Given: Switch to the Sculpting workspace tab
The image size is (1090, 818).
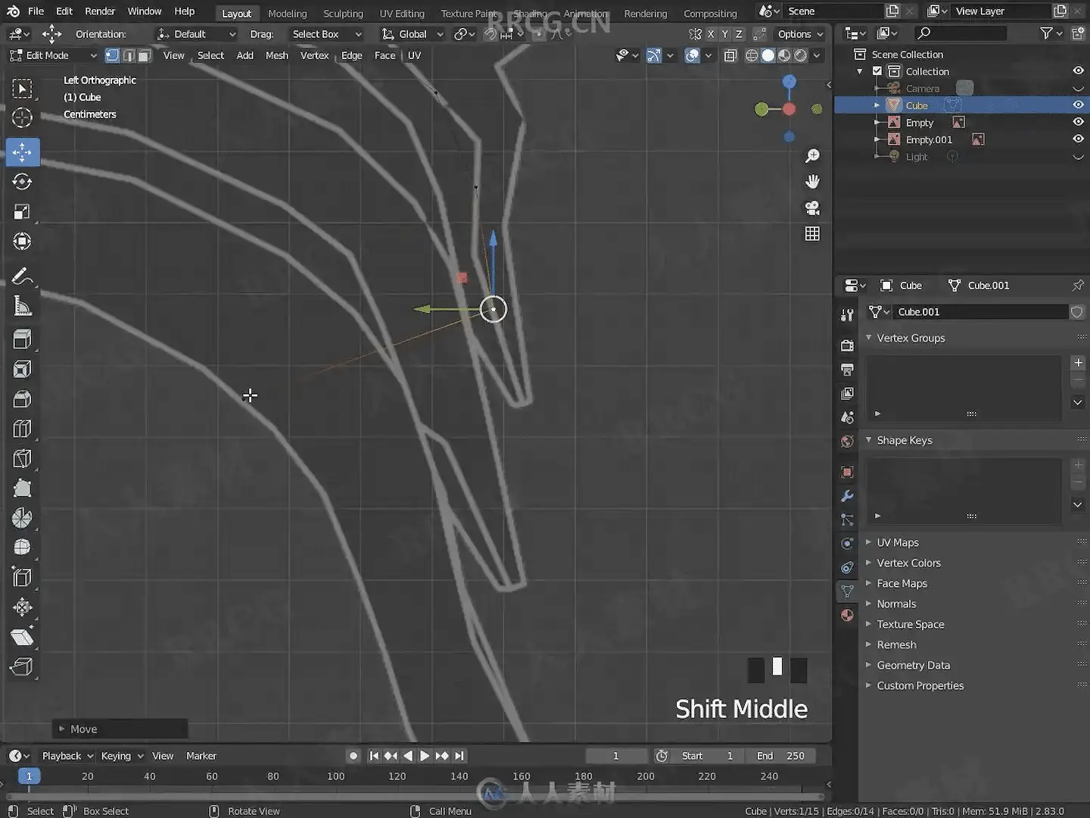Looking at the screenshot, I should 343,14.
